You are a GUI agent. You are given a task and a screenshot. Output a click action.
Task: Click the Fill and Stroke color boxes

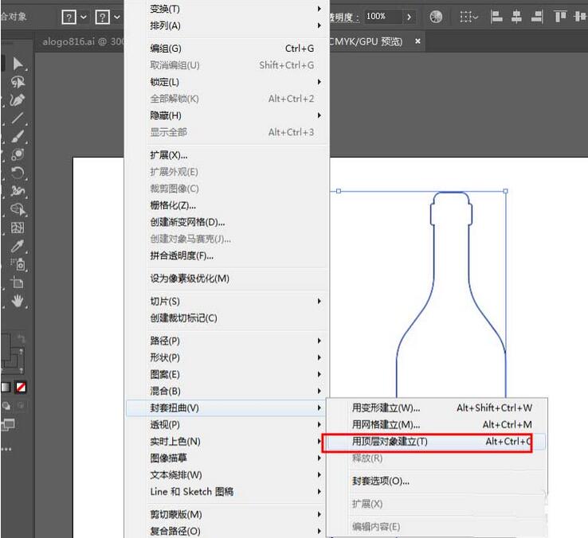[11, 354]
